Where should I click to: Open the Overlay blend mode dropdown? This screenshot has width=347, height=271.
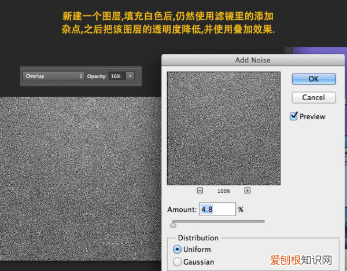[x=54, y=76]
